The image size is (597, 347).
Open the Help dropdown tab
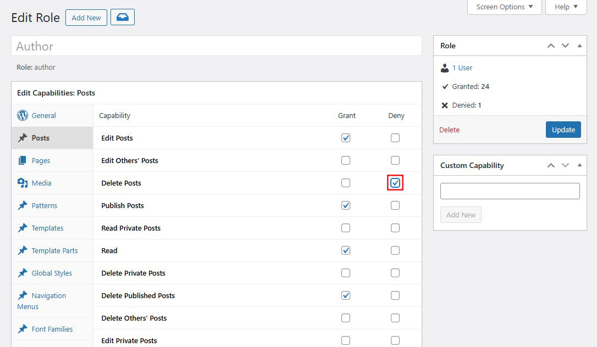(x=566, y=7)
